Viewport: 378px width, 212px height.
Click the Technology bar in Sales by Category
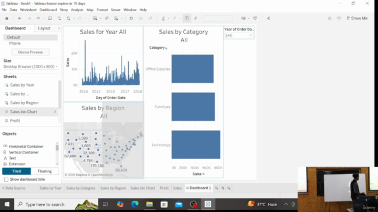coord(195,145)
